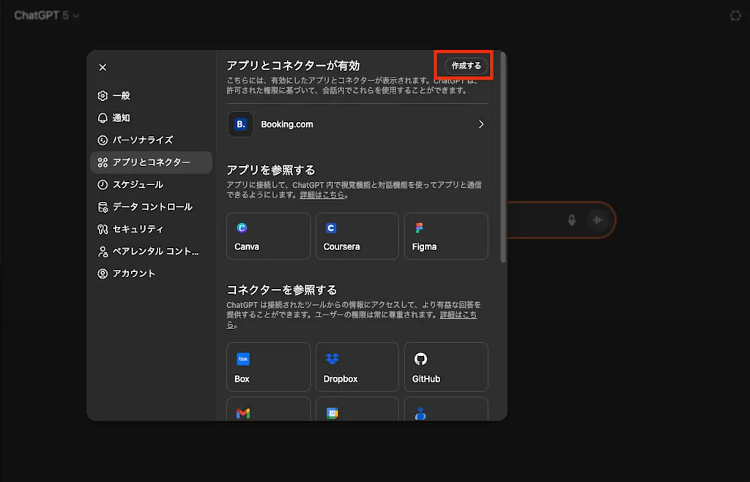Screen dimensions: 750x482
Task: Open the Booking.com connector name
Action: coord(286,124)
